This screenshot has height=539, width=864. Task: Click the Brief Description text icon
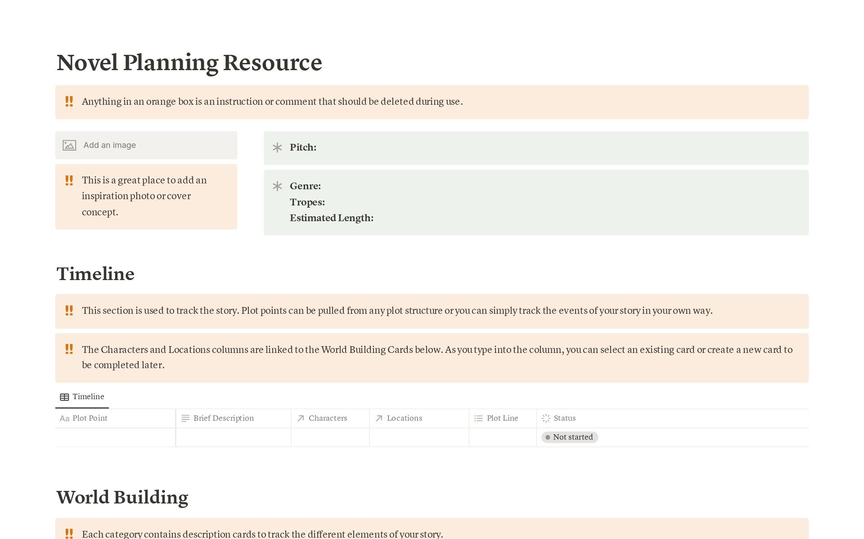pyautogui.click(x=185, y=418)
